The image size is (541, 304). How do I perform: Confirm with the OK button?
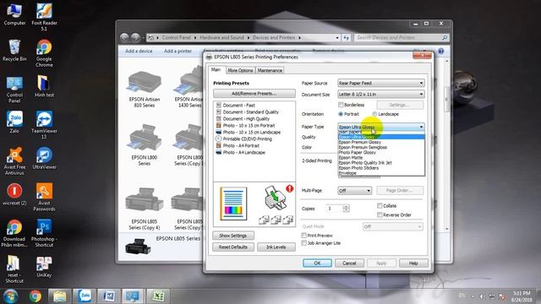[x=317, y=263]
